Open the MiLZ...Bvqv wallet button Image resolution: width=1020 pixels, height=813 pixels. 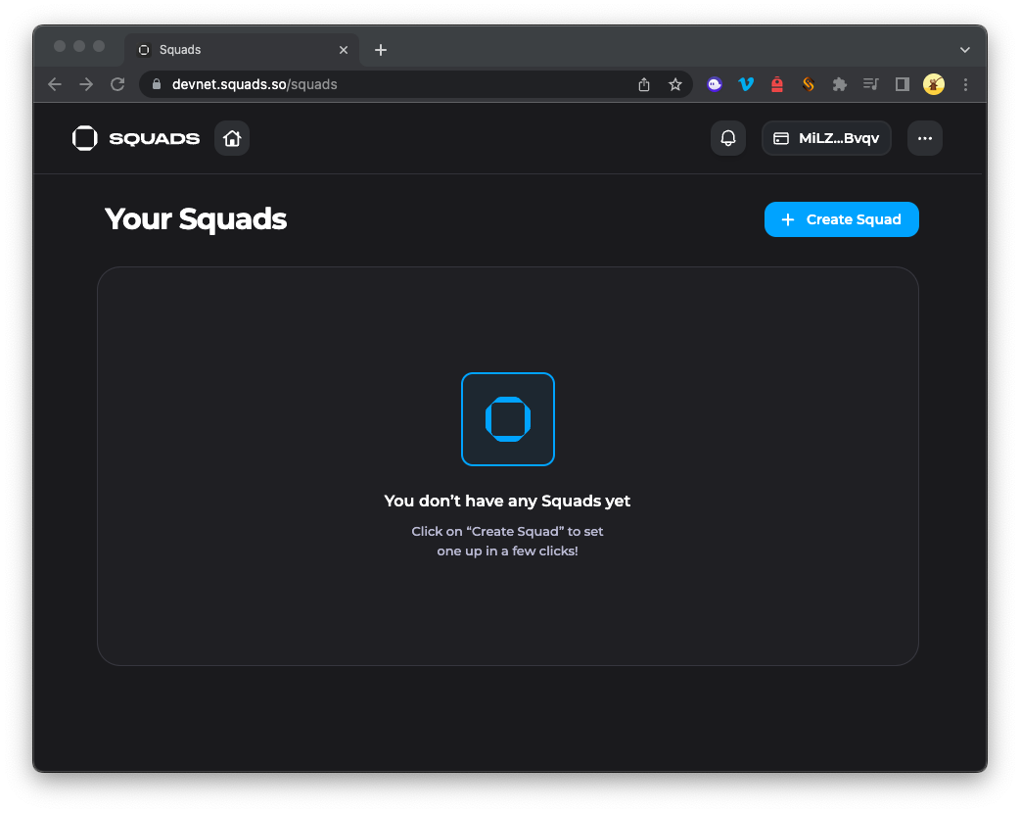point(826,138)
